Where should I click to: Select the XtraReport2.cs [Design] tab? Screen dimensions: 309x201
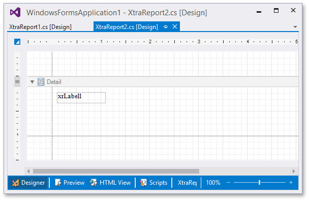tap(127, 27)
